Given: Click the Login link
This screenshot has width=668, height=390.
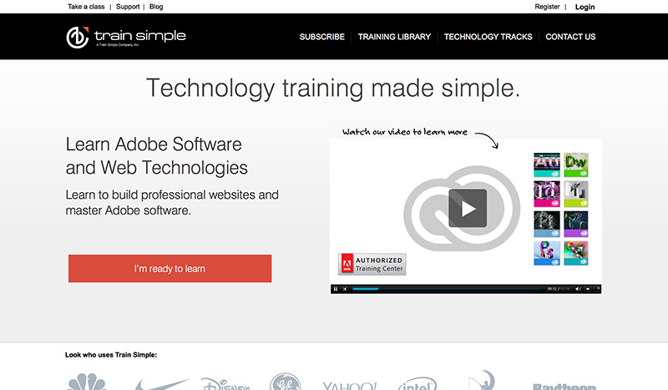Looking at the screenshot, I should pyautogui.click(x=585, y=7).
